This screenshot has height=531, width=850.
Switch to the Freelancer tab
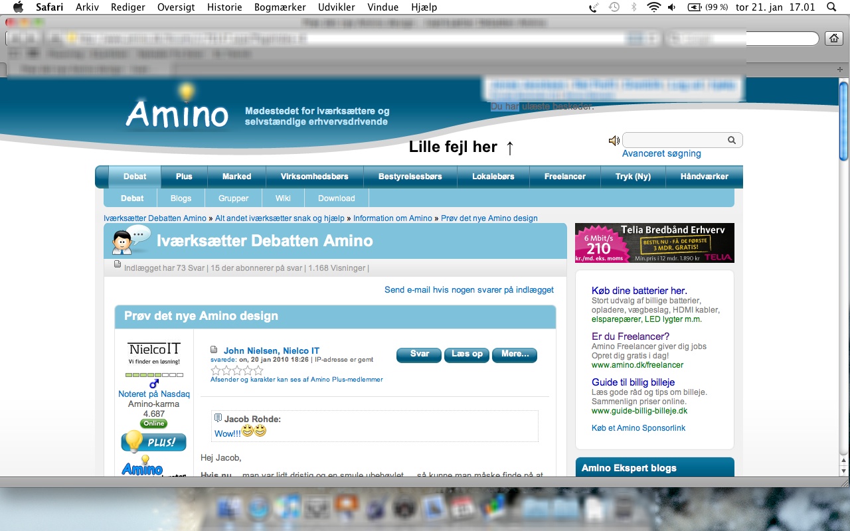(x=565, y=177)
